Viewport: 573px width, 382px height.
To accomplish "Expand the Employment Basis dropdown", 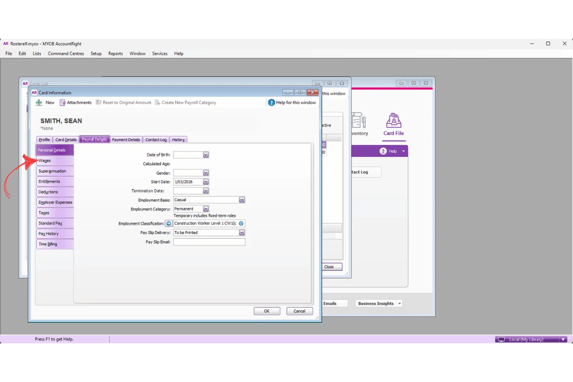I will pyautogui.click(x=242, y=200).
